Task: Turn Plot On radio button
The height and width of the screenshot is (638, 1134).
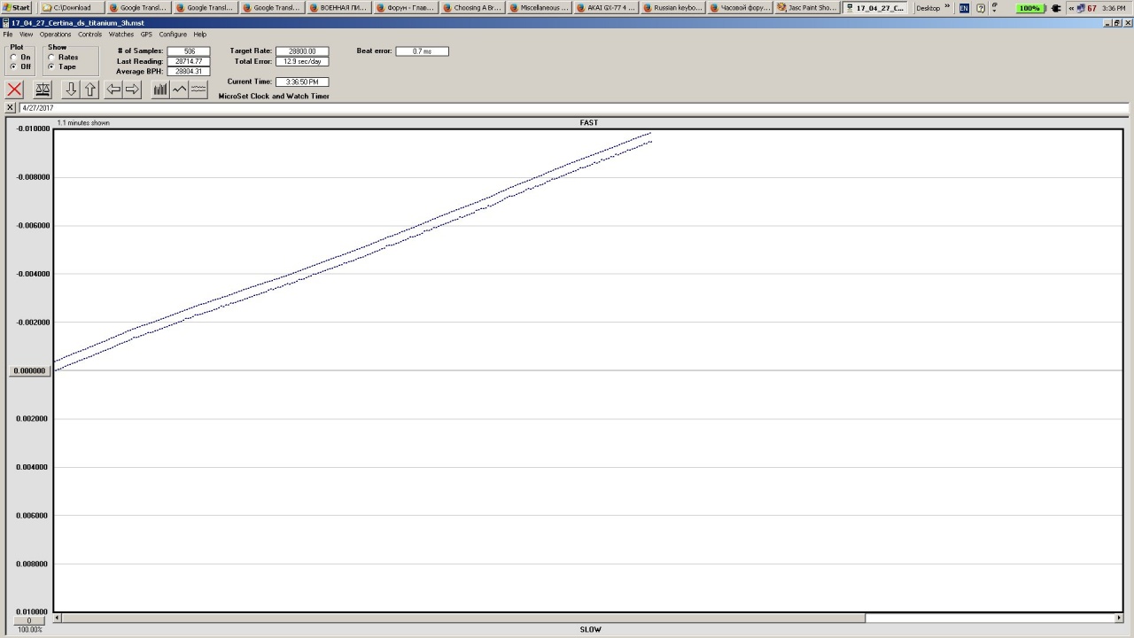Action: click(14, 58)
